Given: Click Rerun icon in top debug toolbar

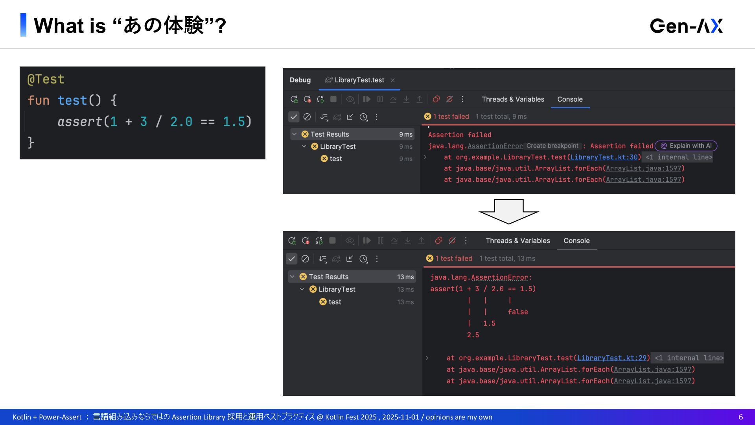Looking at the screenshot, I should tap(294, 99).
